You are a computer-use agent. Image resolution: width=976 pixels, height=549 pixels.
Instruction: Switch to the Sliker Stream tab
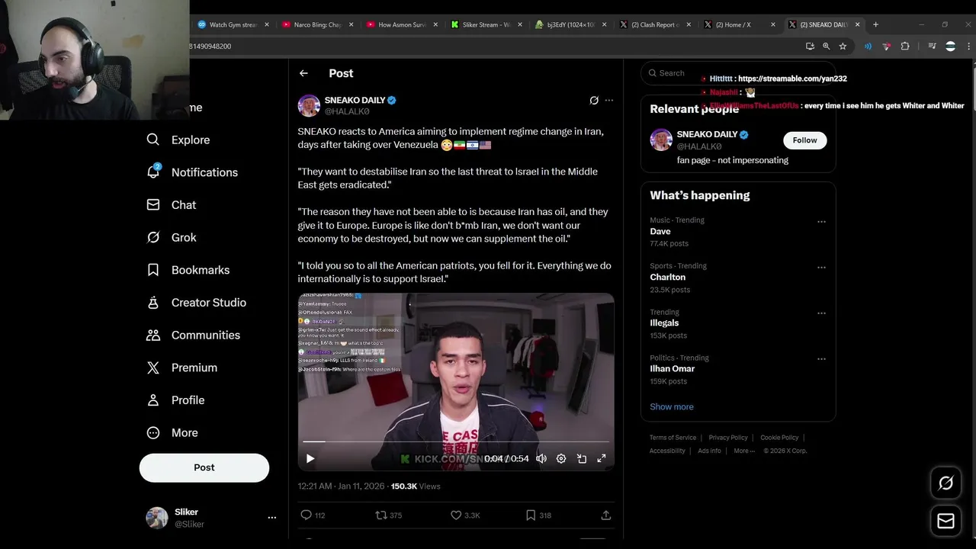486,24
